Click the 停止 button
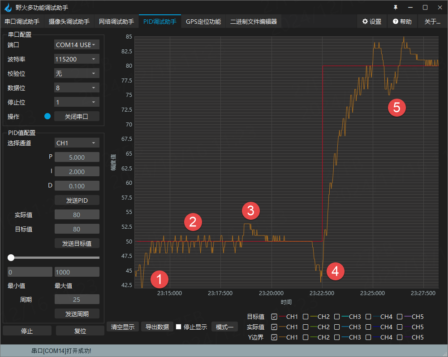448x357 pixels. click(27, 331)
